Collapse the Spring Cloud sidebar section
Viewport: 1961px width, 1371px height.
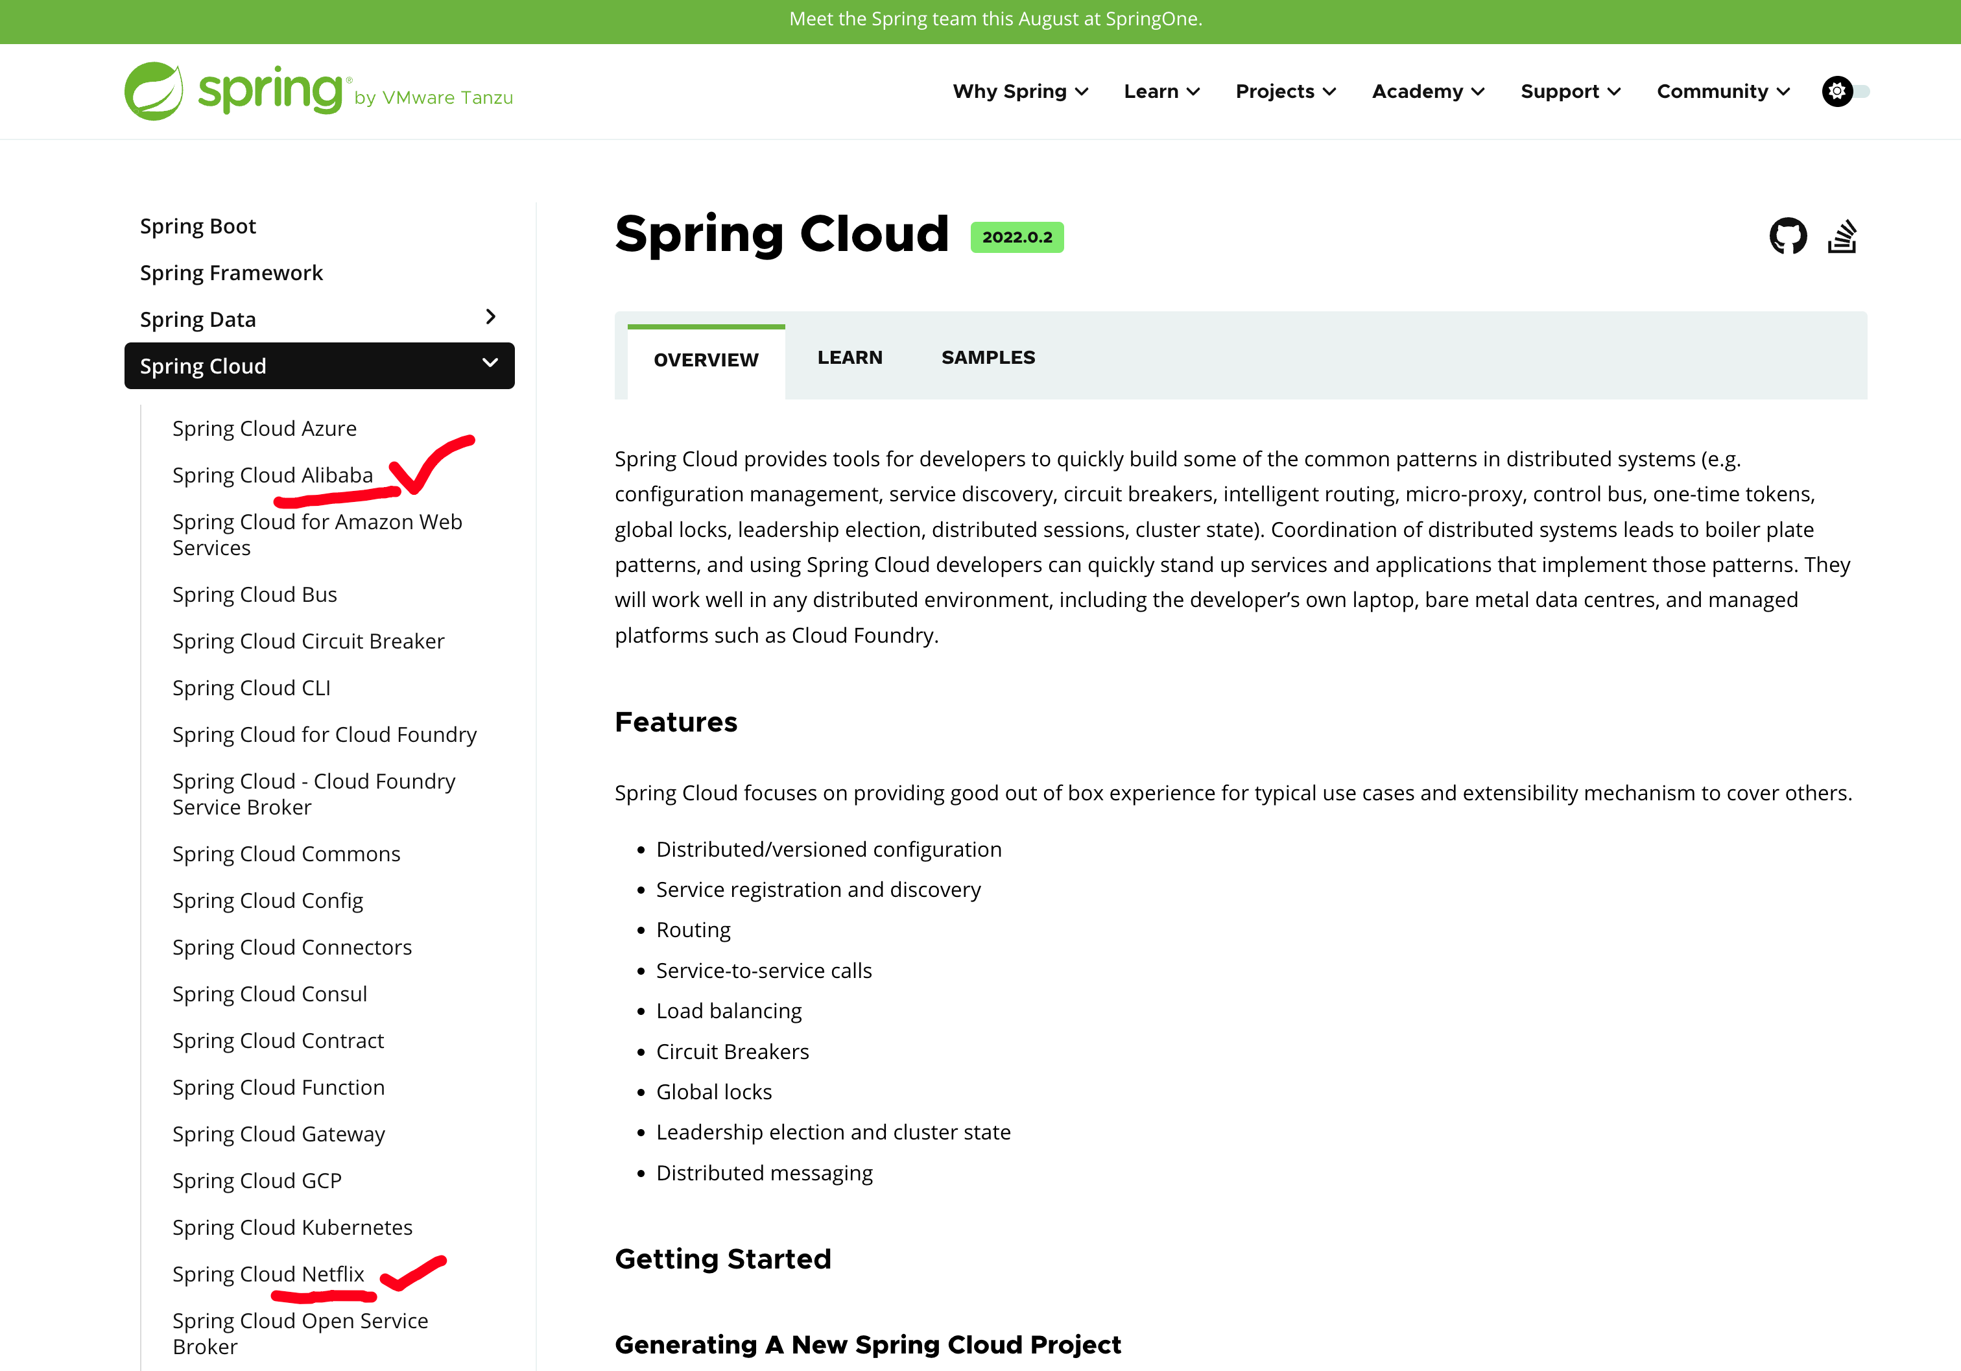pos(490,364)
